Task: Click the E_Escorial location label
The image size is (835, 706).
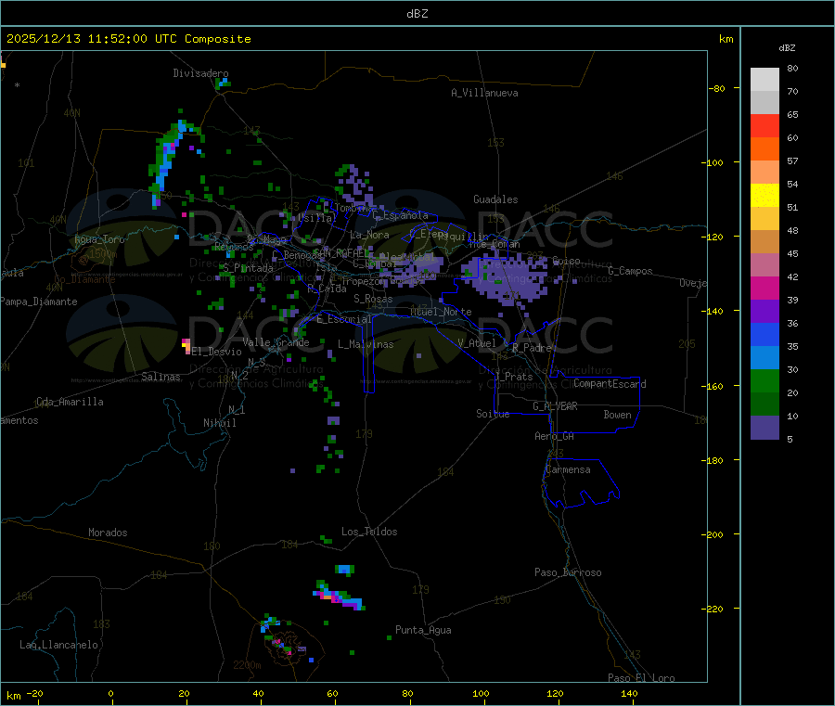Action: [343, 319]
